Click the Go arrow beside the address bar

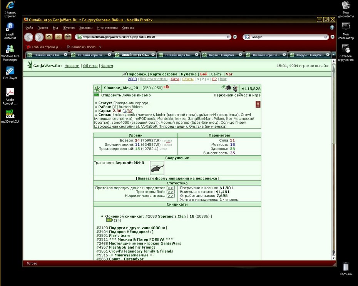[x=235, y=37]
